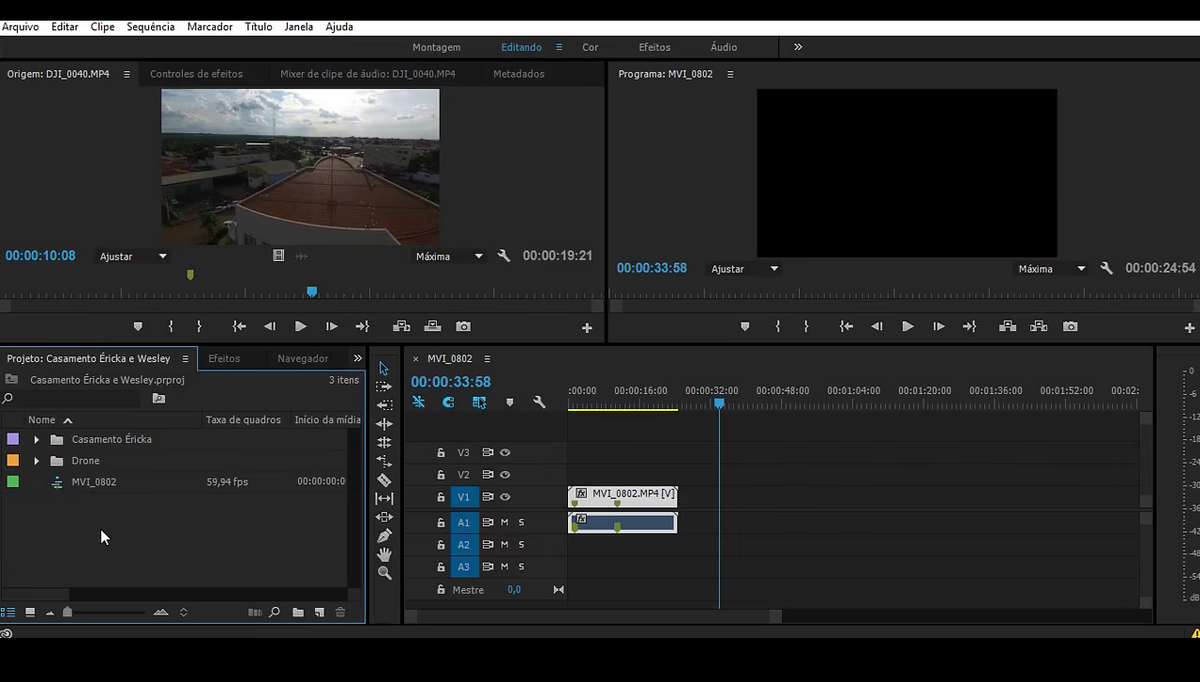1200x682 pixels.
Task: Open Source monitor Máxima resolution dropdown
Action: coord(450,256)
